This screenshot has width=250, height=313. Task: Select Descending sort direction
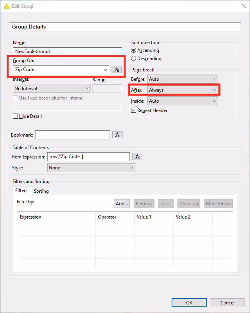(x=134, y=59)
